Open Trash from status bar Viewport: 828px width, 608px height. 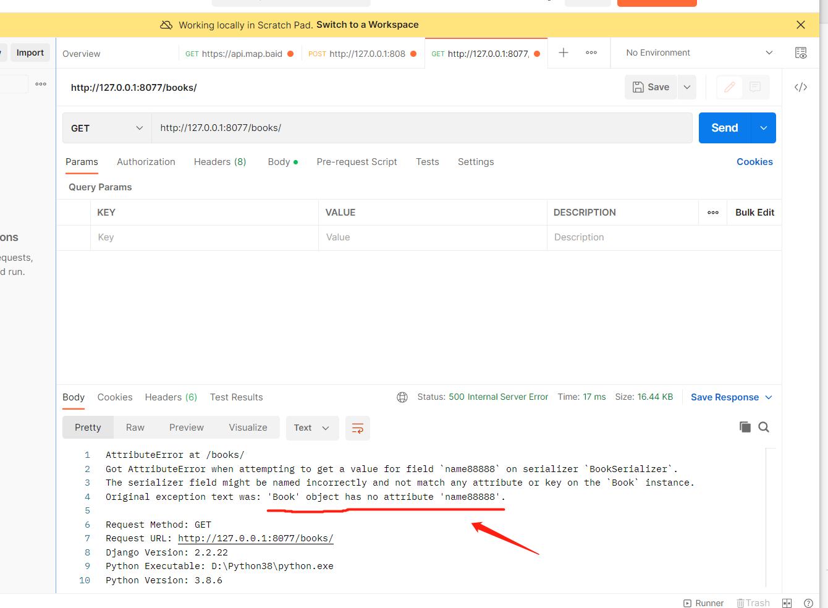[x=753, y=603]
